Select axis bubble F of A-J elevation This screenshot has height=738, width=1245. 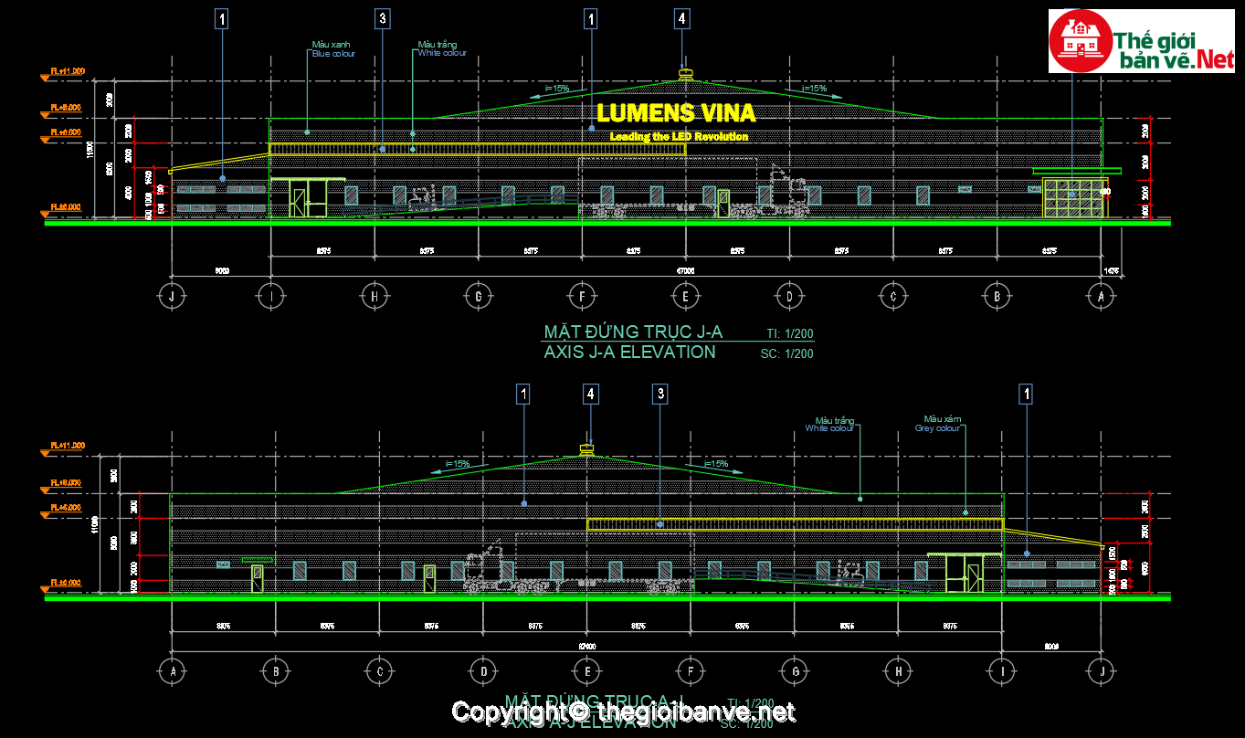691,671
